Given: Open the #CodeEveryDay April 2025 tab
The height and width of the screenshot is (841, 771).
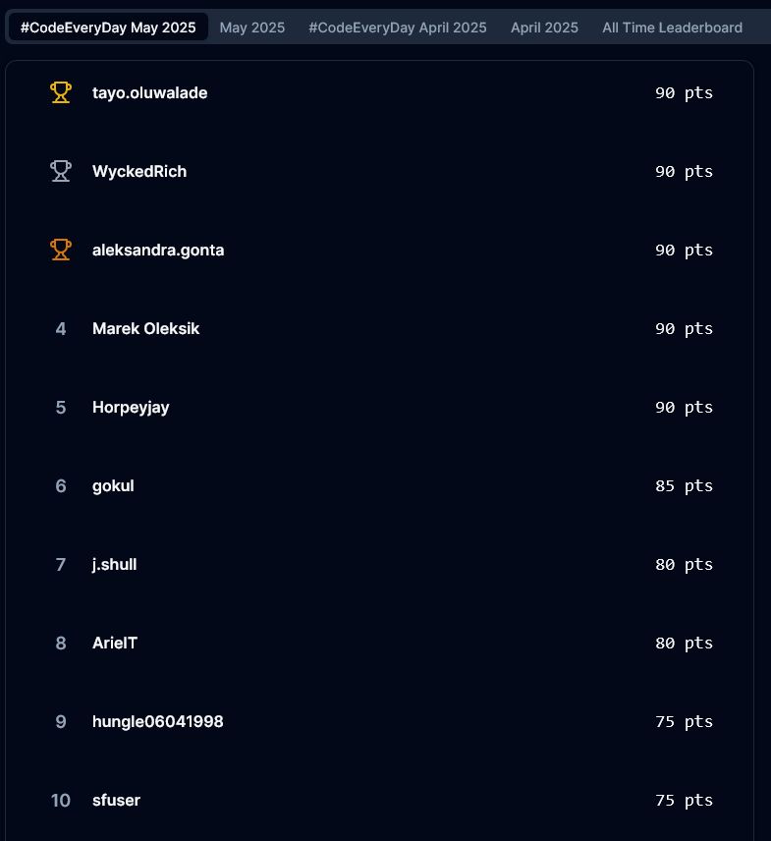Looking at the screenshot, I should 398,28.
